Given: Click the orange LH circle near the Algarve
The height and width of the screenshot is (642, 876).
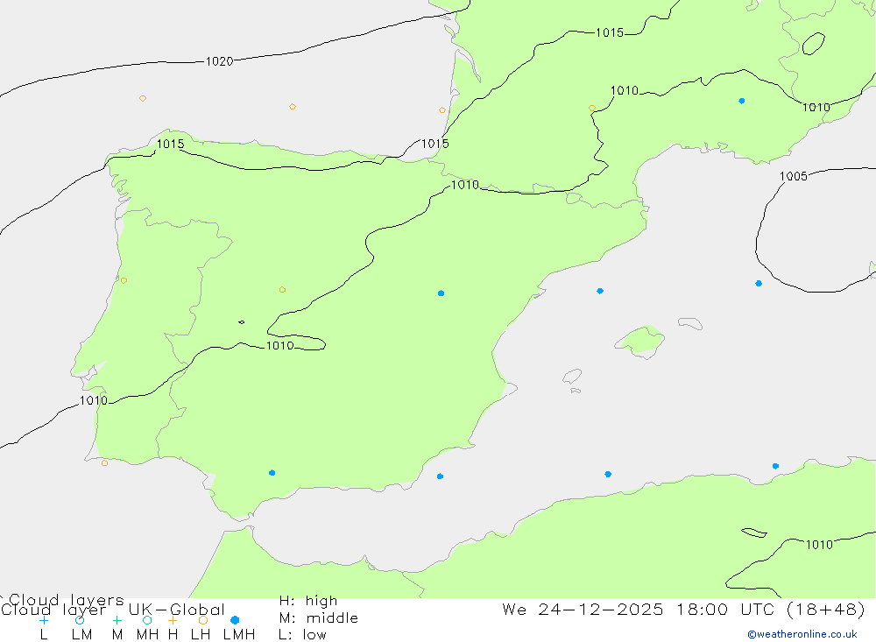Looking at the screenshot, I should point(104,463).
